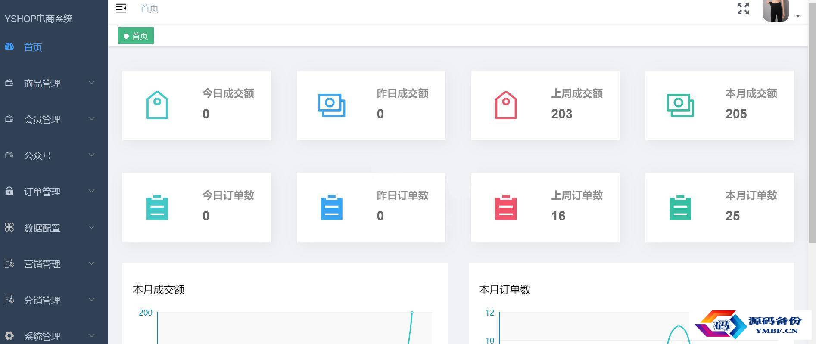Click 今日成交额 label
Image resolution: width=816 pixels, height=344 pixels.
[228, 93]
